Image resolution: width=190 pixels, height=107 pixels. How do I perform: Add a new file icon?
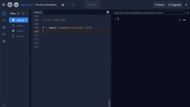coord(18,13)
